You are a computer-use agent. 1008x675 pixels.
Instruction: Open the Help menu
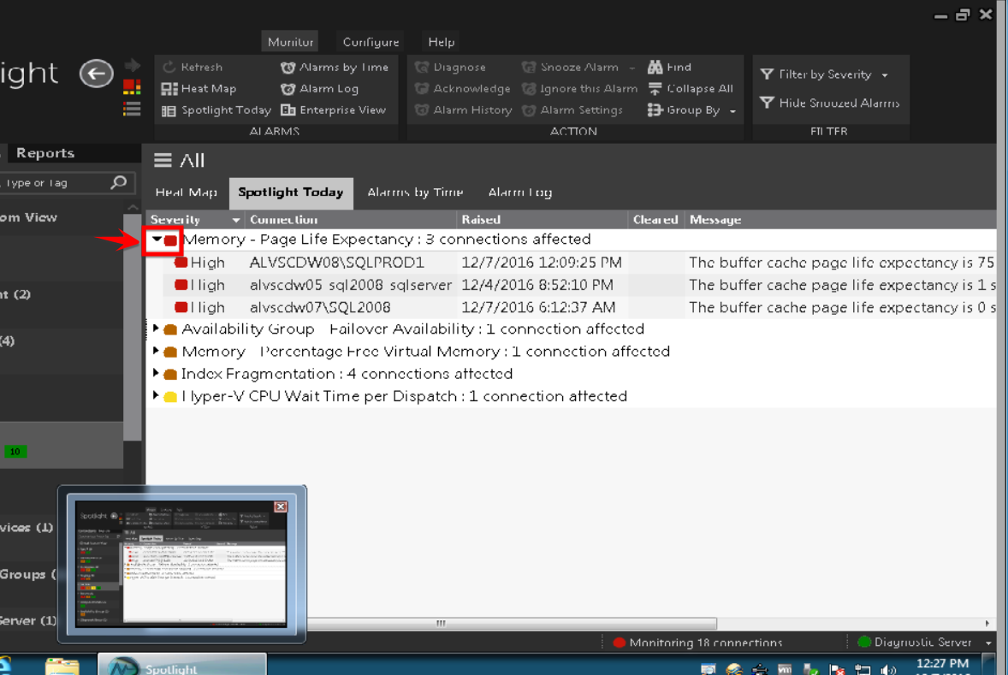tap(441, 42)
